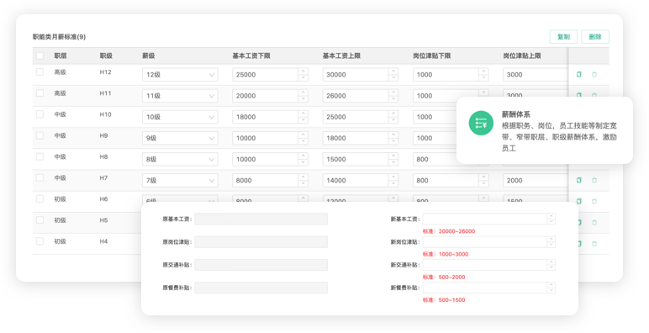Click the H7 岗位津贴上限 field showing 2000
Image resolution: width=649 pixels, height=333 pixels.
(536, 180)
